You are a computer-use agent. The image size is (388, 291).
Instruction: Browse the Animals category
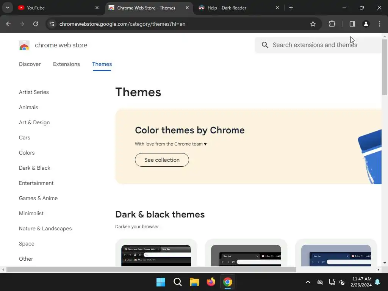coord(28,107)
